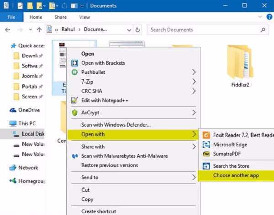Refresh the Documents folder
This screenshot has width=274, height=215.
coord(137,30)
